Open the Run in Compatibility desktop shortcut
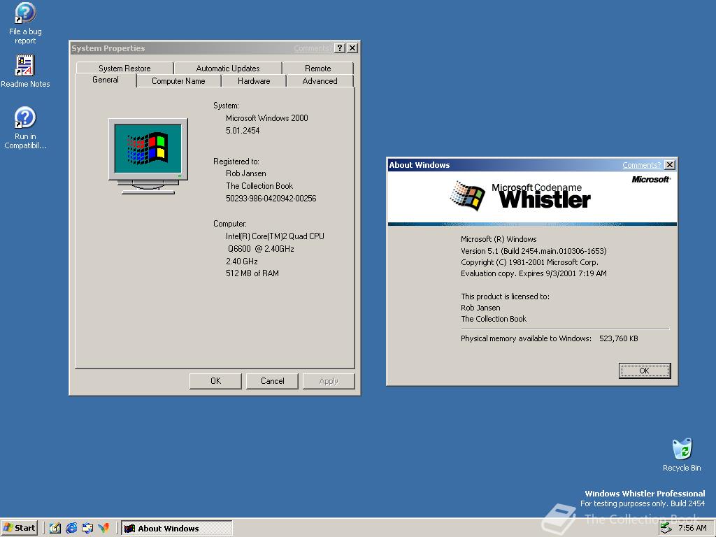Viewport: 716px width, 537px height. point(25,128)
